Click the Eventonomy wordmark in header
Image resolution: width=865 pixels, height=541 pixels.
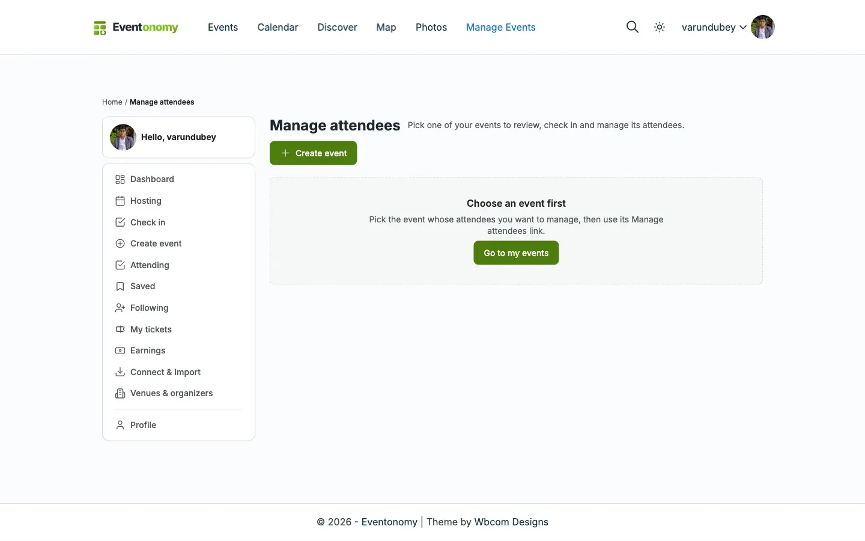(x=145, y=27)
